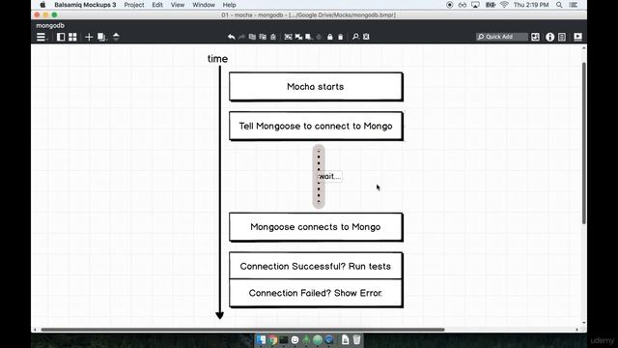Click the "mongodb" mockup name label
618x348 pixels.
tap(50, 26)
